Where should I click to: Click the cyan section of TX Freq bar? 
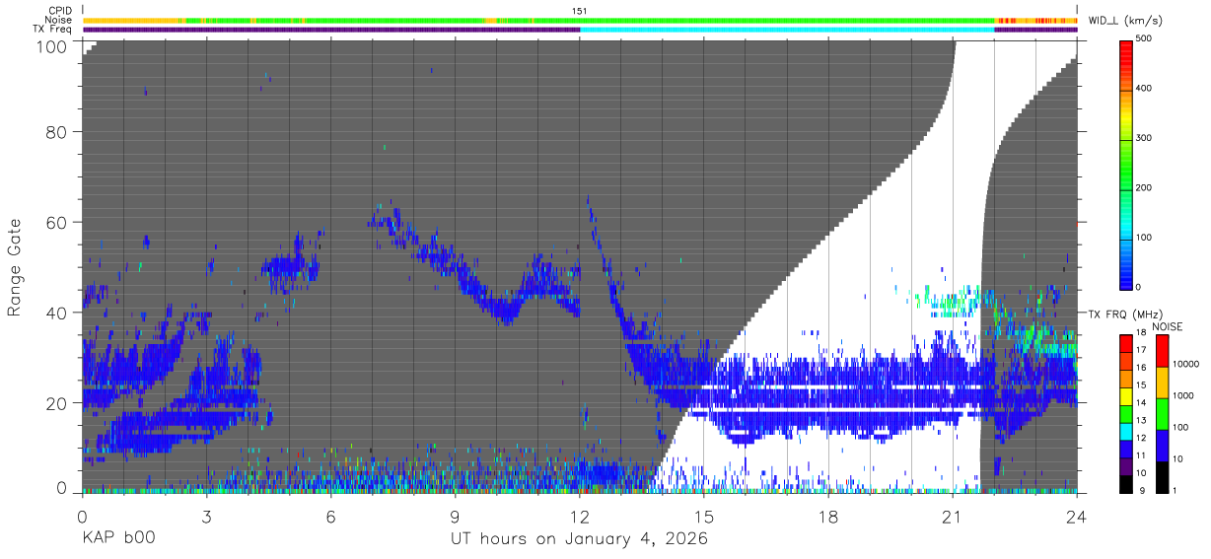click(787, 30)
